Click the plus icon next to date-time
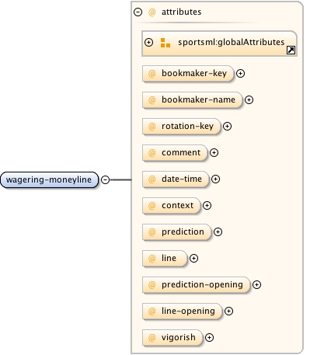Screen dimensions: 317x355 (215, 179)
